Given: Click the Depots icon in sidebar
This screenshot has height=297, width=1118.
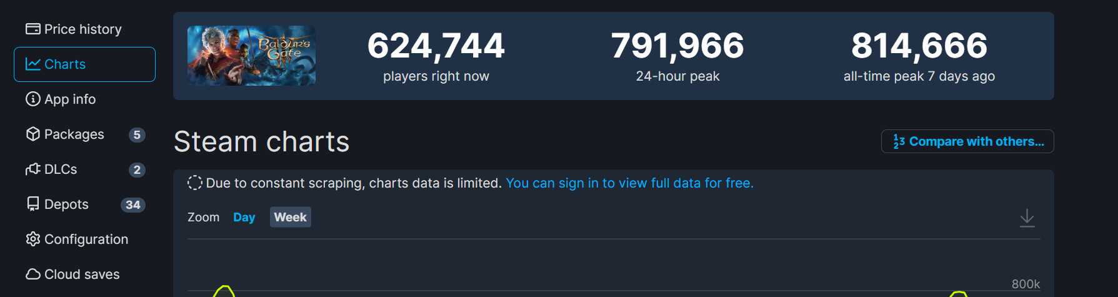Looking at the screenshot, I should coord(32,204).
